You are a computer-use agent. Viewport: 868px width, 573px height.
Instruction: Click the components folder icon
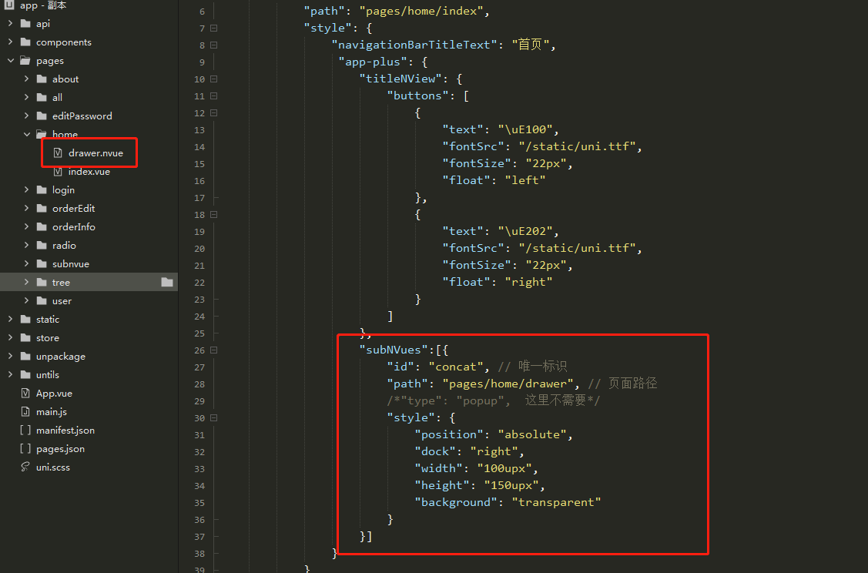[25, 42]
